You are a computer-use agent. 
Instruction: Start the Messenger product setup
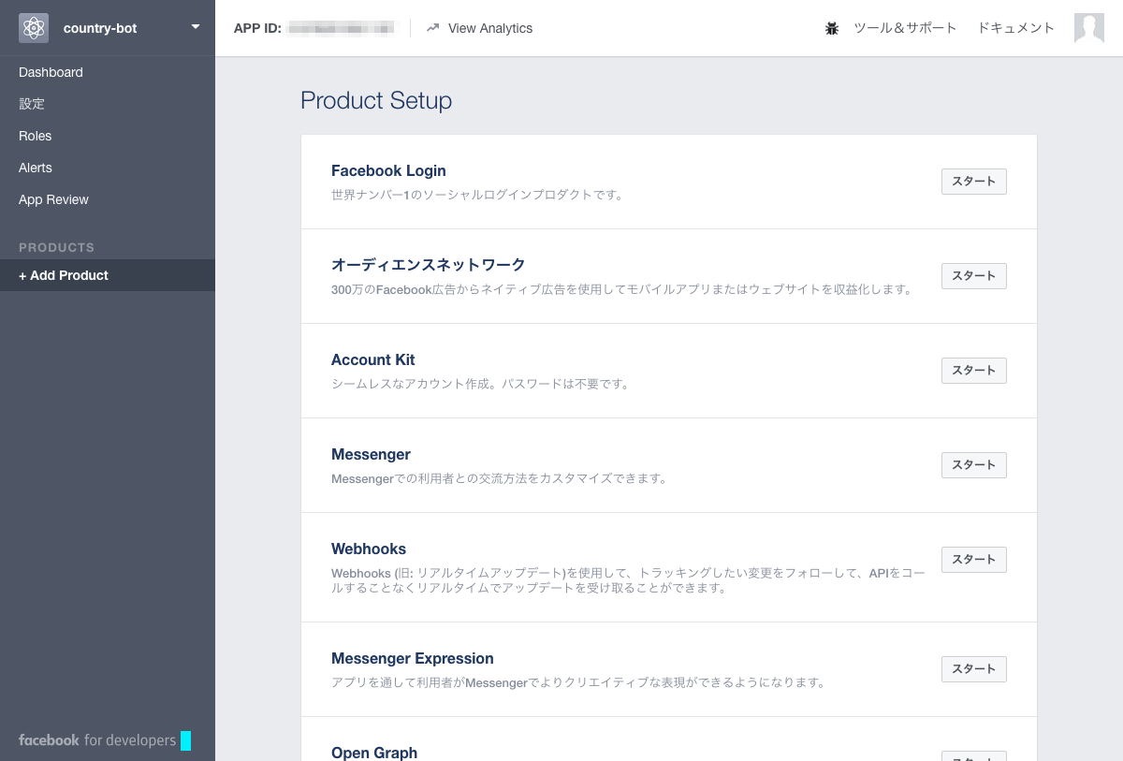[973, 465]
